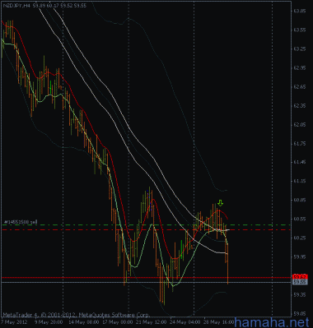Click the 62.65 price scale label
313x328 pixels.
pyautogui.click(x=300, y=87)
